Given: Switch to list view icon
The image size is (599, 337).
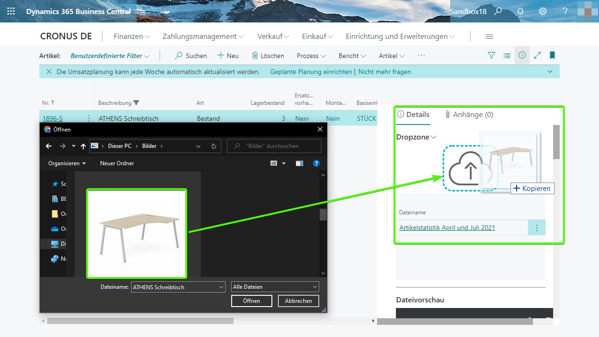Looking at the screenshot, I should (507, 55).
